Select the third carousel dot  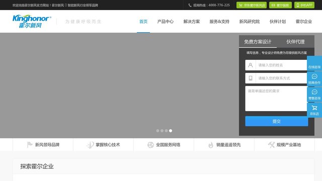167,131
